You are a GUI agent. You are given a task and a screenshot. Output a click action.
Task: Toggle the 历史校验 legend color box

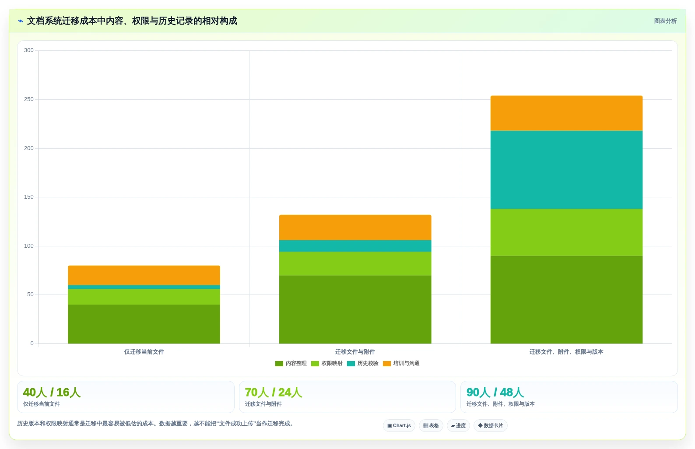[x=351, y=364]
